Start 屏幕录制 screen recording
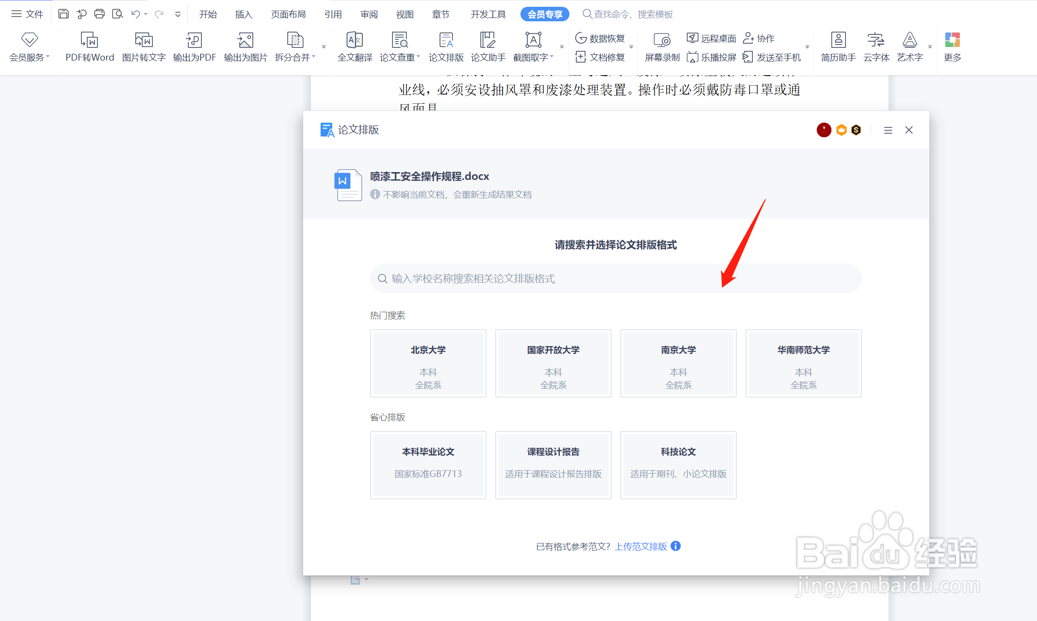Image resolution: width=1037 pixels, height=621 pixels. coord(662,47)
